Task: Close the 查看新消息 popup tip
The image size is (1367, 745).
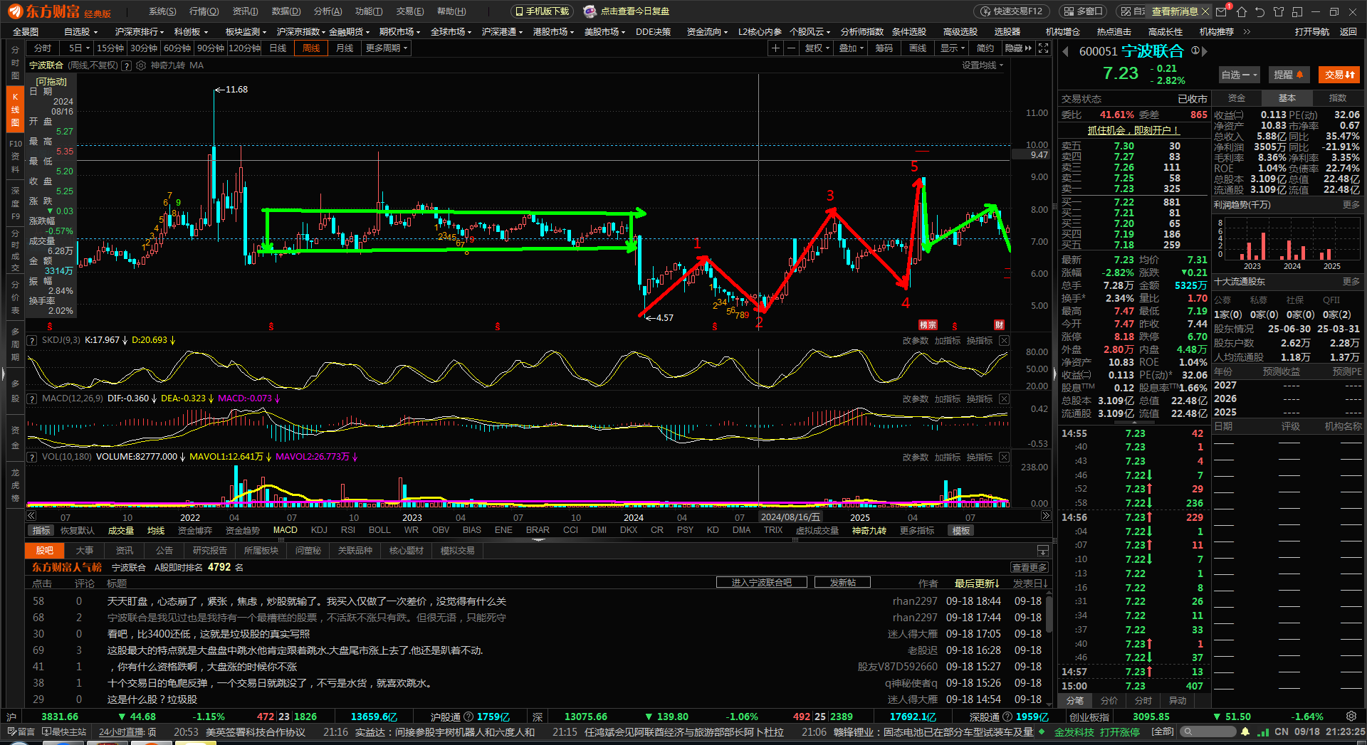Action: pos(1205,11)
